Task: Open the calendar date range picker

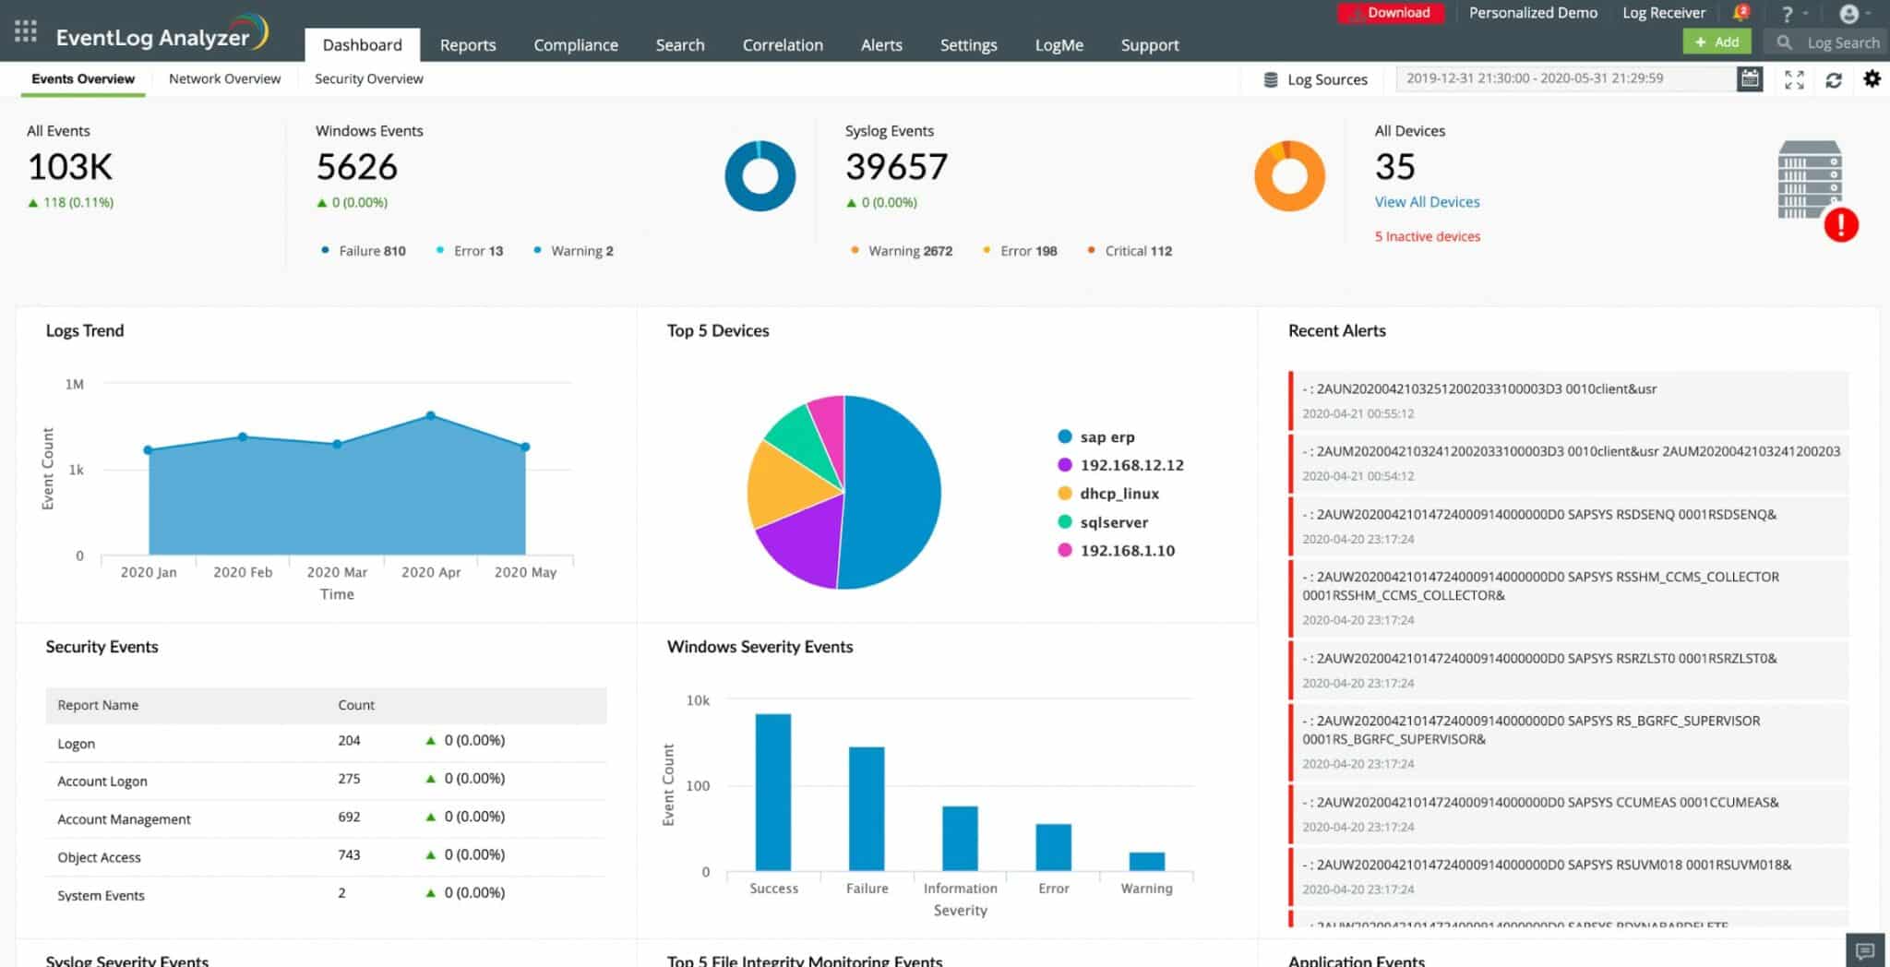Action: click(x=1750, y=78)
